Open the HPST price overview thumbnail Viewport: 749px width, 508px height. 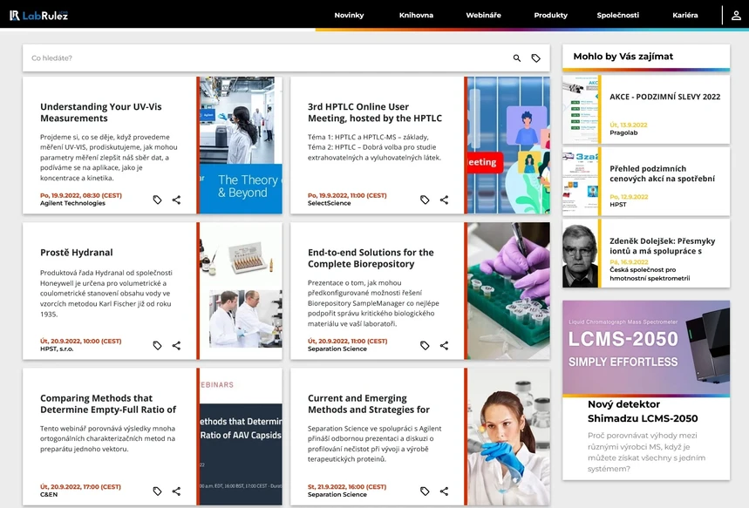[580, 181]
